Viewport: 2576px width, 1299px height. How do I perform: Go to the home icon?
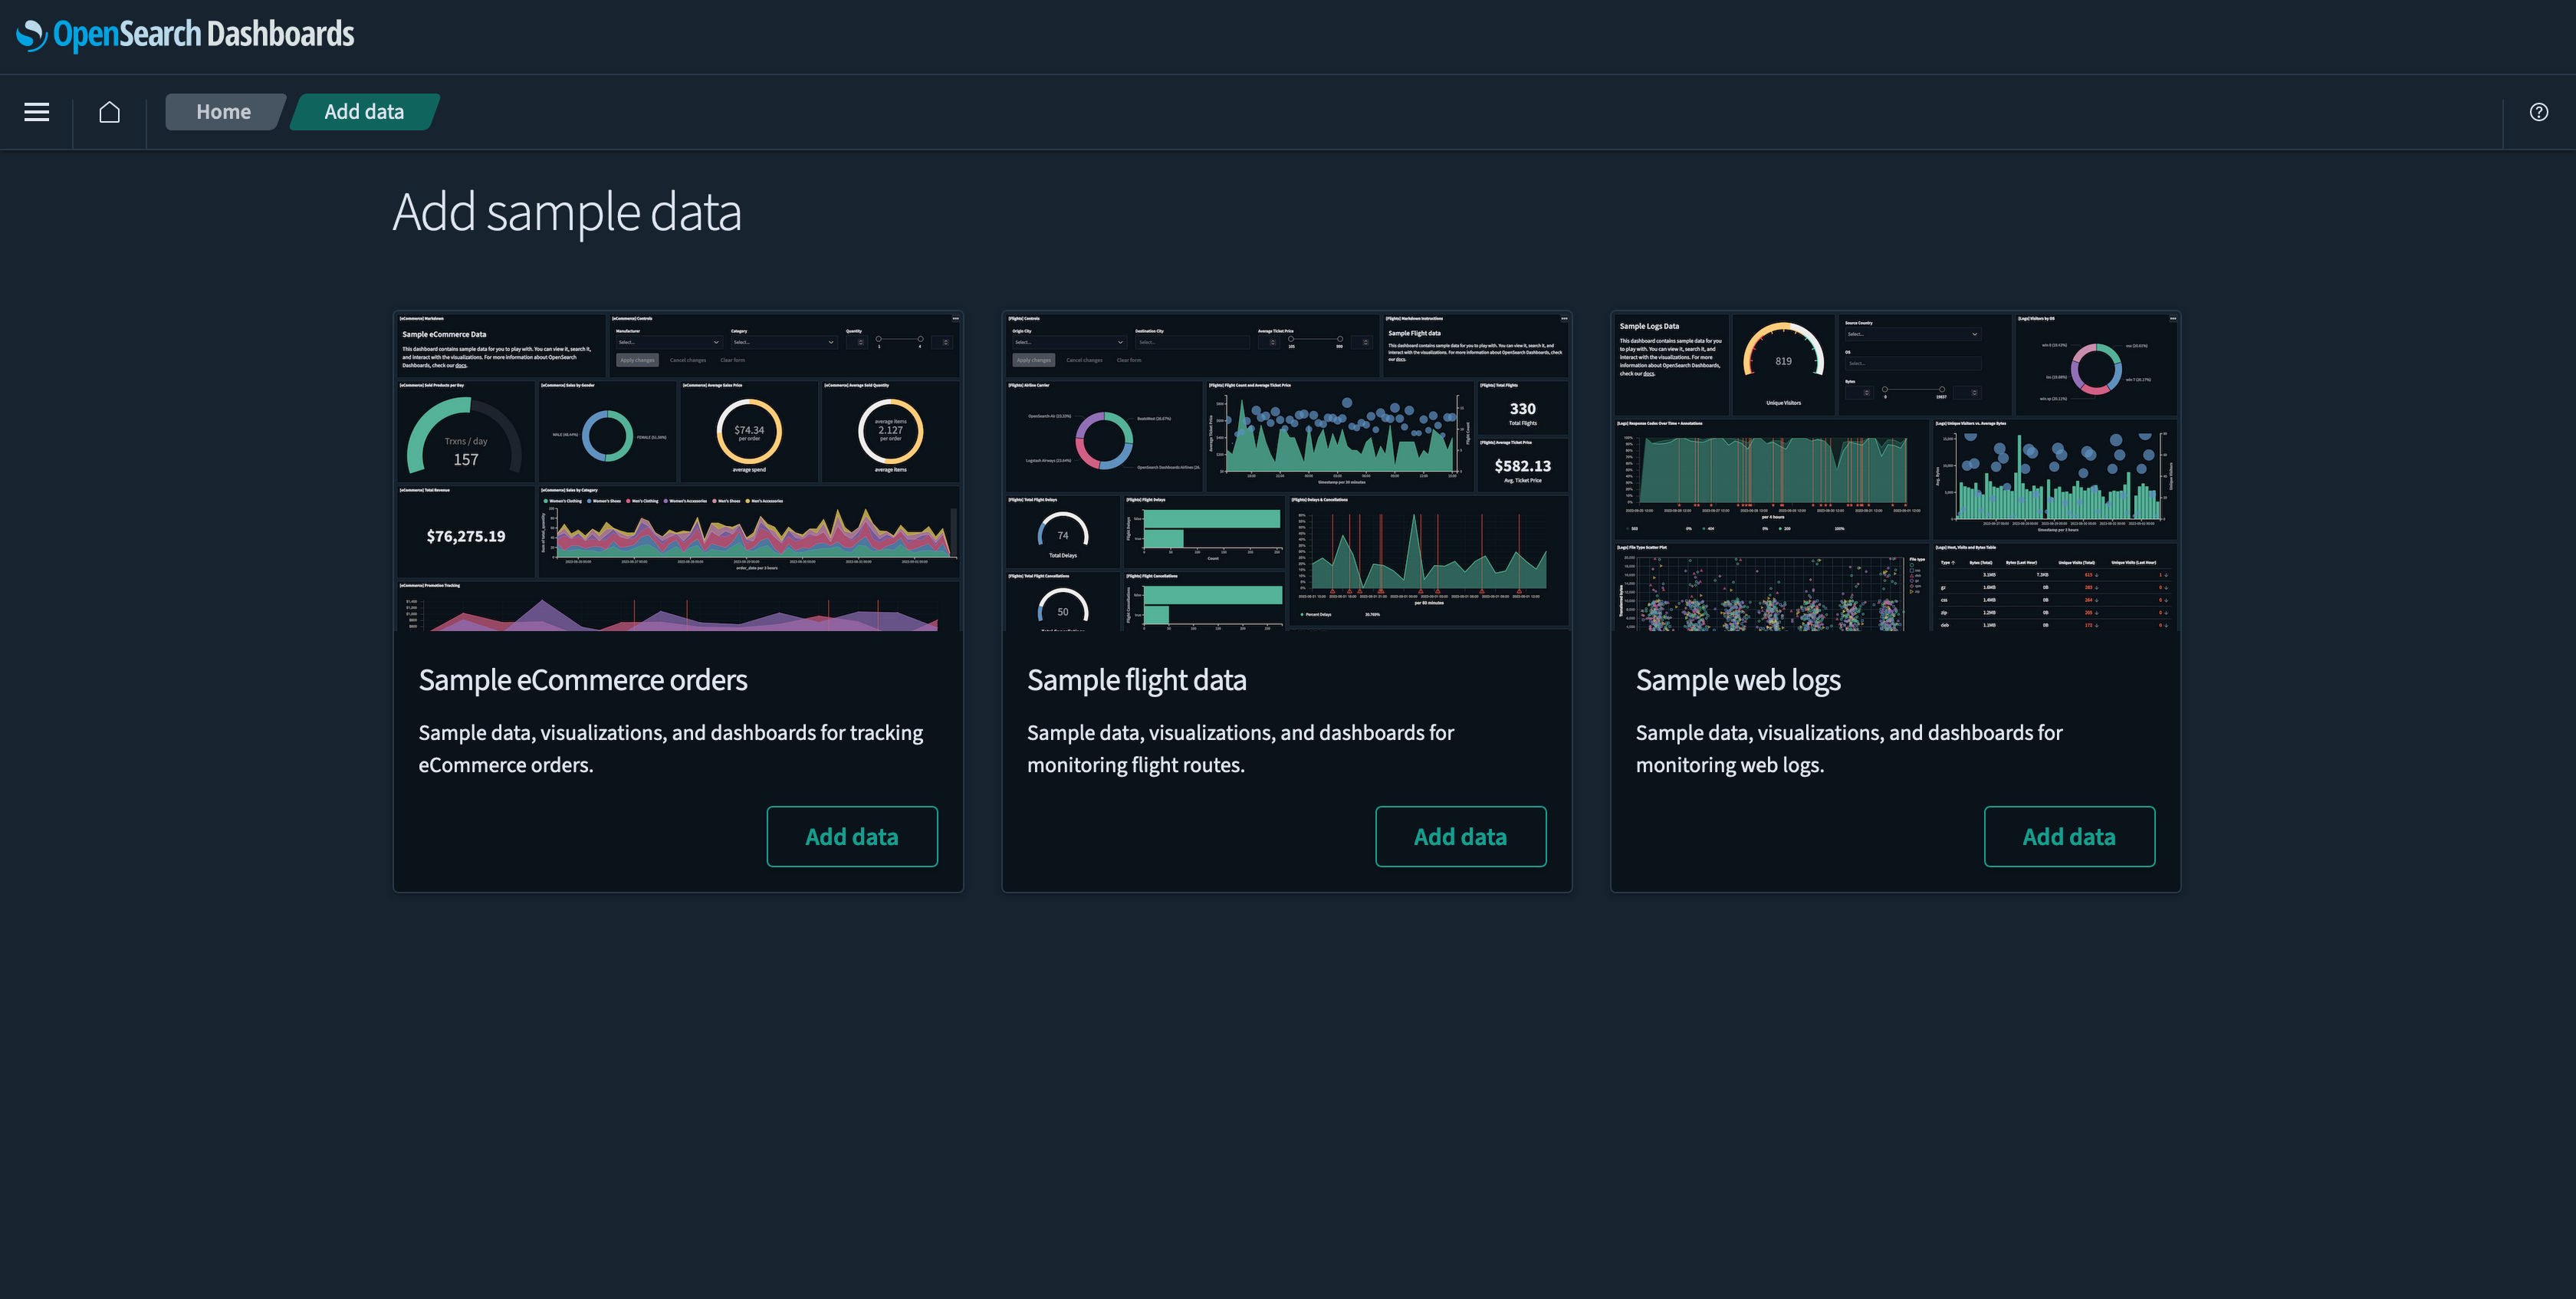coord(110,112)
